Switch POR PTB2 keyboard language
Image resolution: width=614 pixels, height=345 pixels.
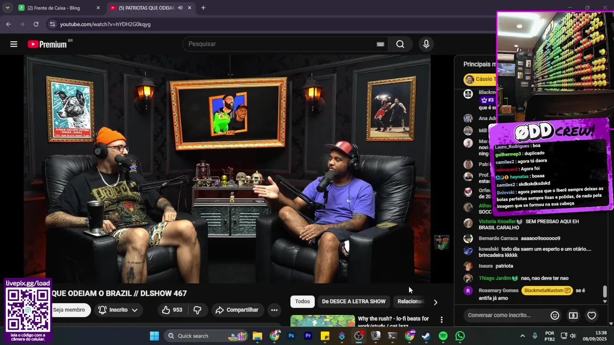[550, 336]
